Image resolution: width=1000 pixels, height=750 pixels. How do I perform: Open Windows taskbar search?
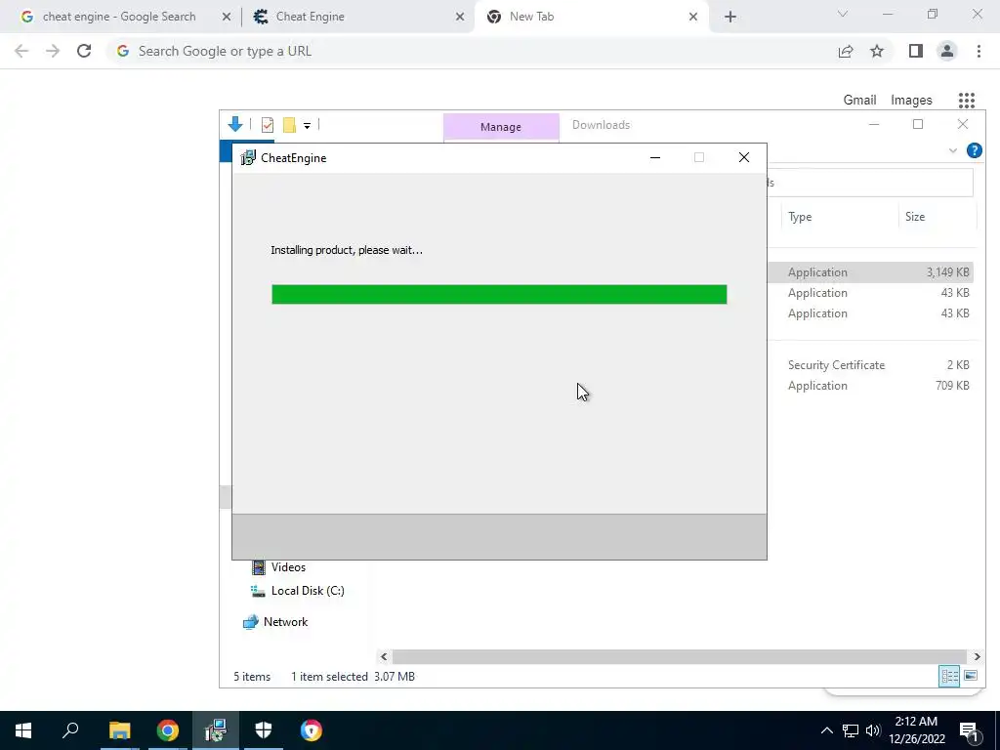pyautogui.click(x=70, y=730)
